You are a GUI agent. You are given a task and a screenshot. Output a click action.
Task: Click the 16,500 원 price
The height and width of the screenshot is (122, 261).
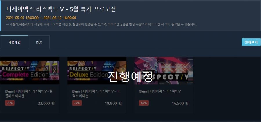(x=180, y=103)
